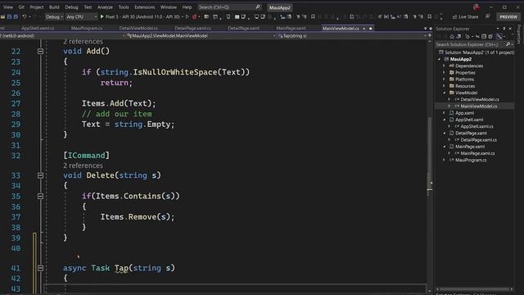Click the Solution Explorer pin icon
The height and width of the screenshot is (295, 524).
pyautogui.click(x=504, y=29)
